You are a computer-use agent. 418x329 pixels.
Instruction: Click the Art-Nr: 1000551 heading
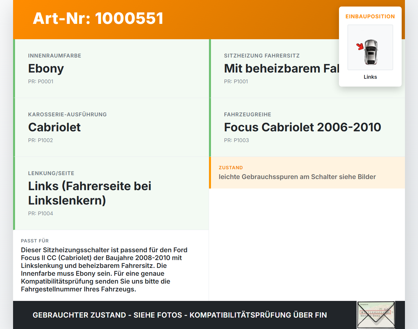click(x=98, y=18)
